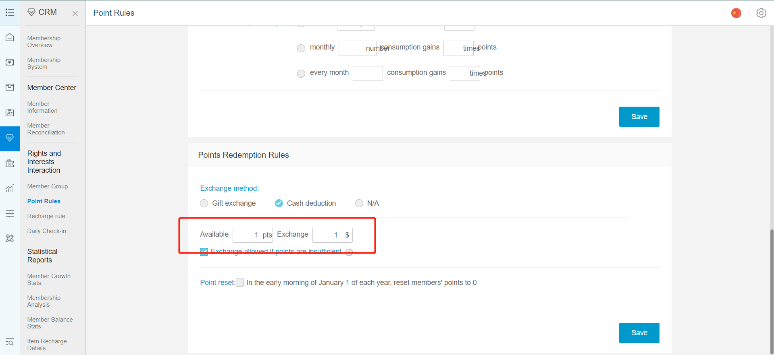The height and width of the screenshot is (355, 774).
Task: Open the line chart icon in the left rail
Action: [x=10, y=188]
